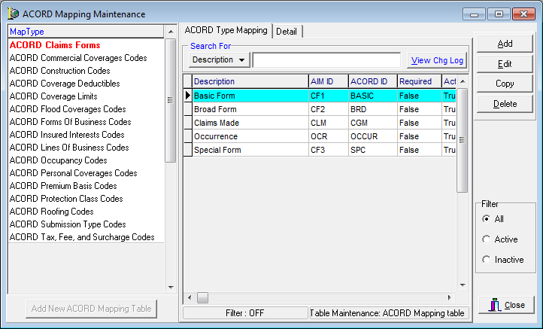This screenshot has height=329, width=543.
Task: Click the CF2 AIM ID cell
Action: coord(329,109)
